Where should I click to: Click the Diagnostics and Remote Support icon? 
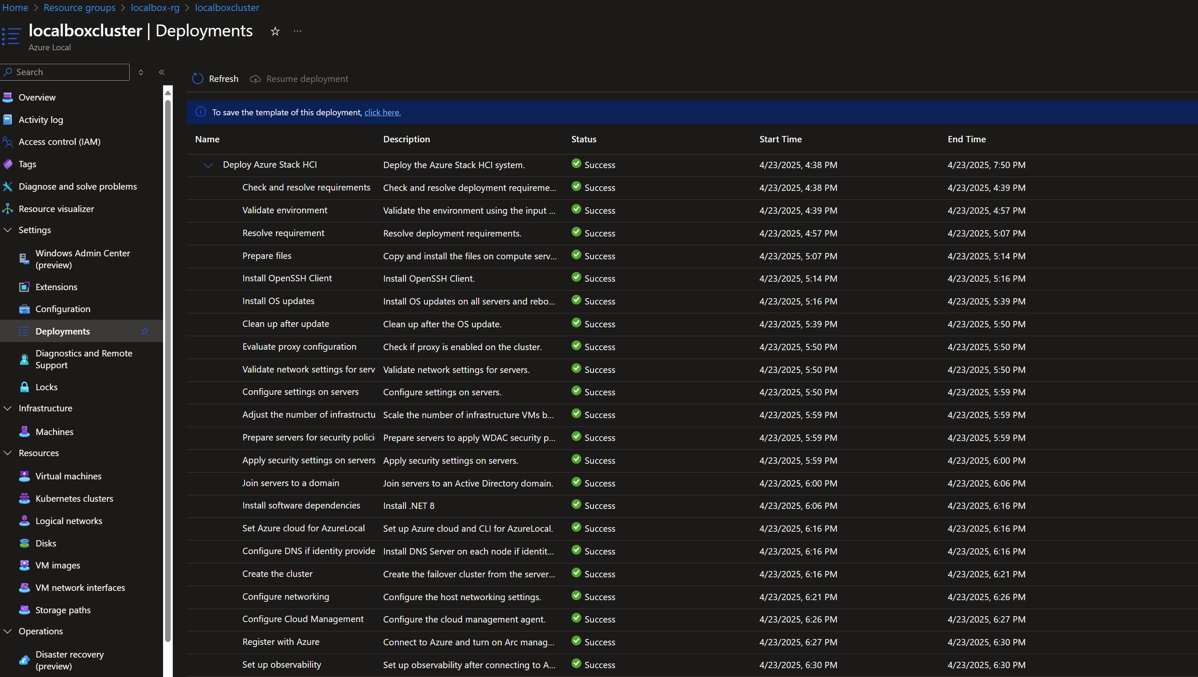pos(24,359)
